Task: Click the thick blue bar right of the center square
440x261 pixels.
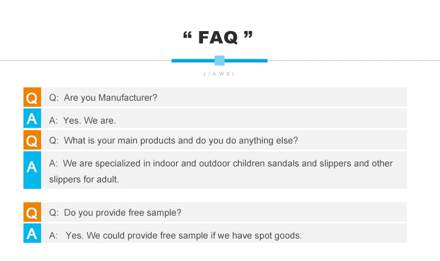Action: (246, 60)
